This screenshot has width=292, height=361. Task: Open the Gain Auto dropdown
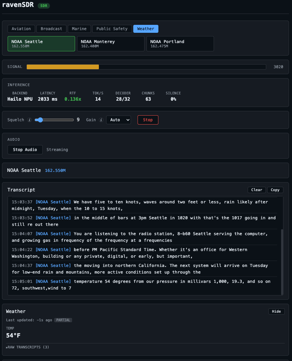[118, 120]
